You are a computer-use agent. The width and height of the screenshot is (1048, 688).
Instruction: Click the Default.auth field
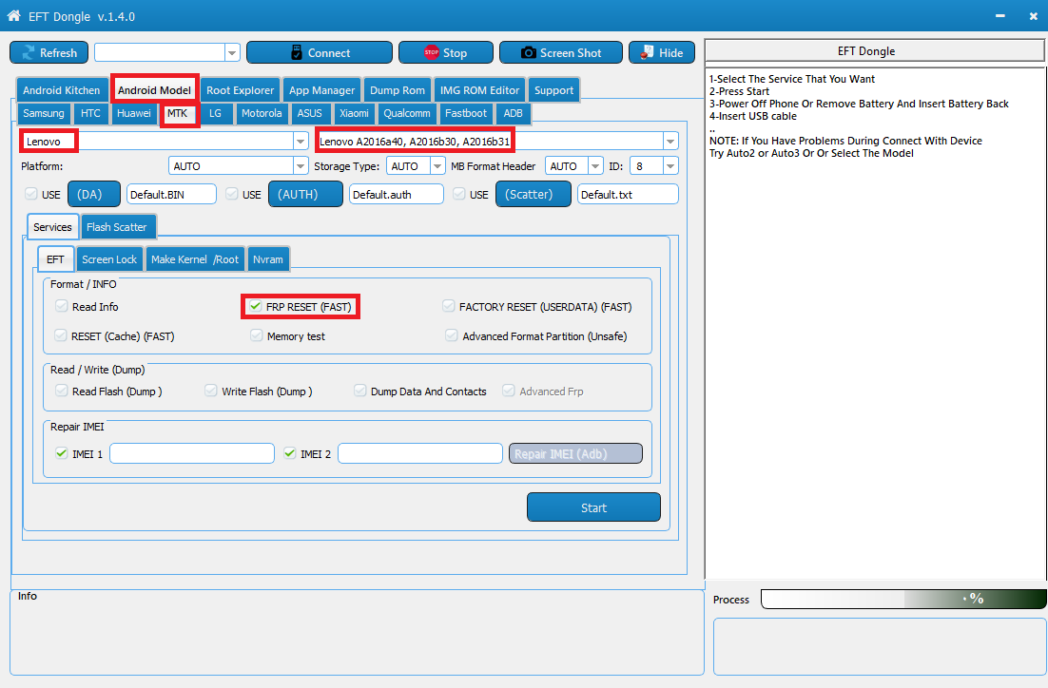coord(397,195)
